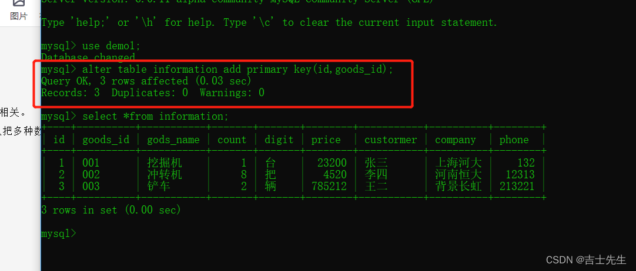The width and height of the screenshot is (636, 271).
Task: Click the 'alter table information add primary key' command
Action: [217, 70]
